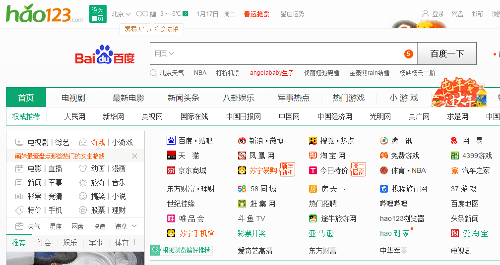Click the Baidu Tieba paw icon
Viewport: 500px width, 265px height.
pyautogui.click(x=171, y=141)
